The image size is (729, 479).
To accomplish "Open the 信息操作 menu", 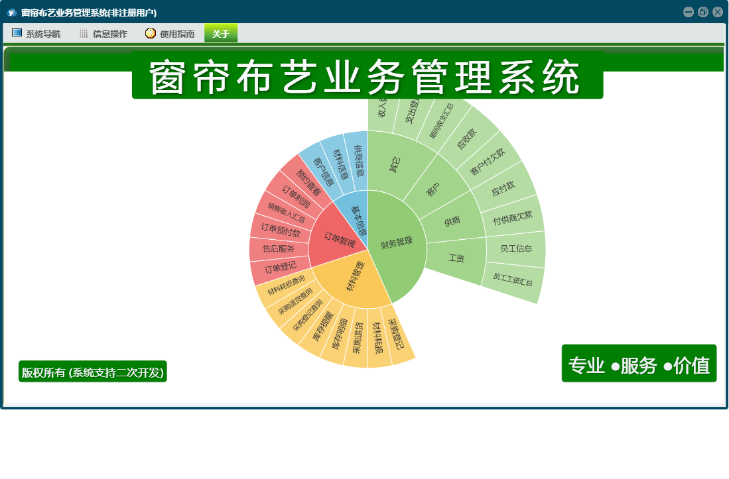I will click(x=103, y=33).
